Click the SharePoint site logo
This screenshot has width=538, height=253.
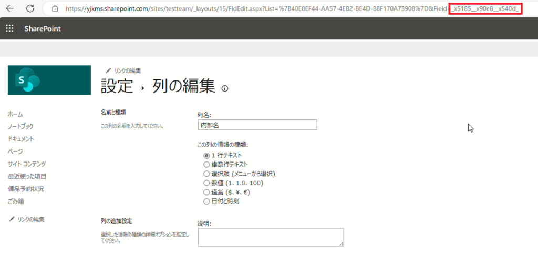(49, 80)
